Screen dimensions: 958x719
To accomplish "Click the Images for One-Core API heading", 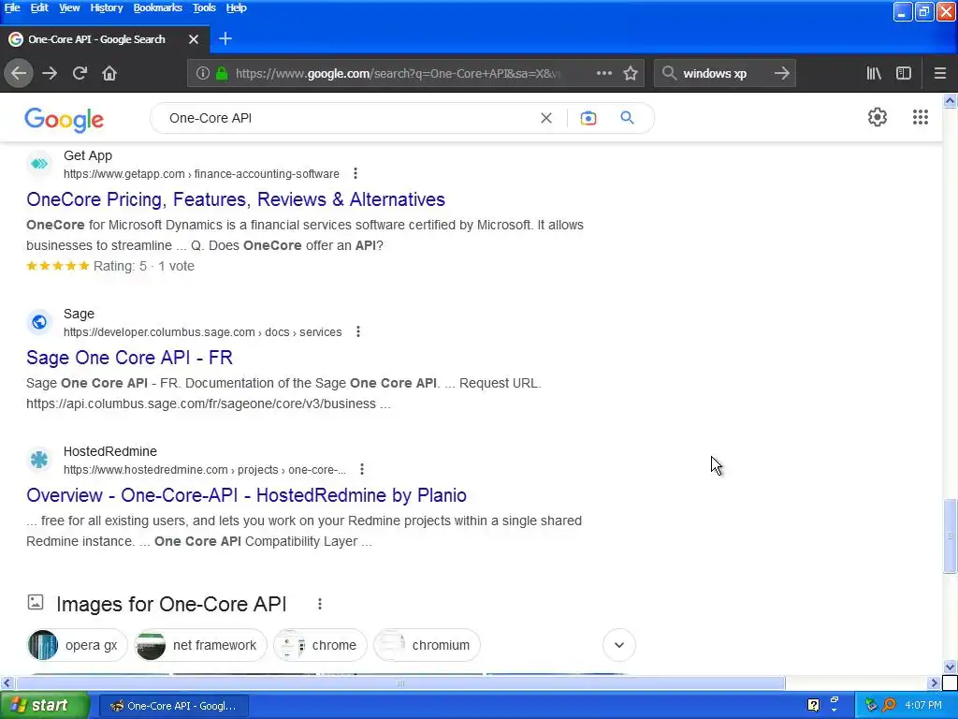I will pos(171,604).
